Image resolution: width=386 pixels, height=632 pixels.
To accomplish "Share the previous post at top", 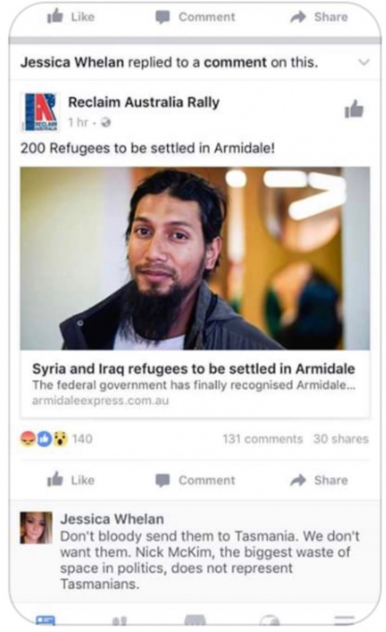I will pyautogui.click(x=319, y=17).
